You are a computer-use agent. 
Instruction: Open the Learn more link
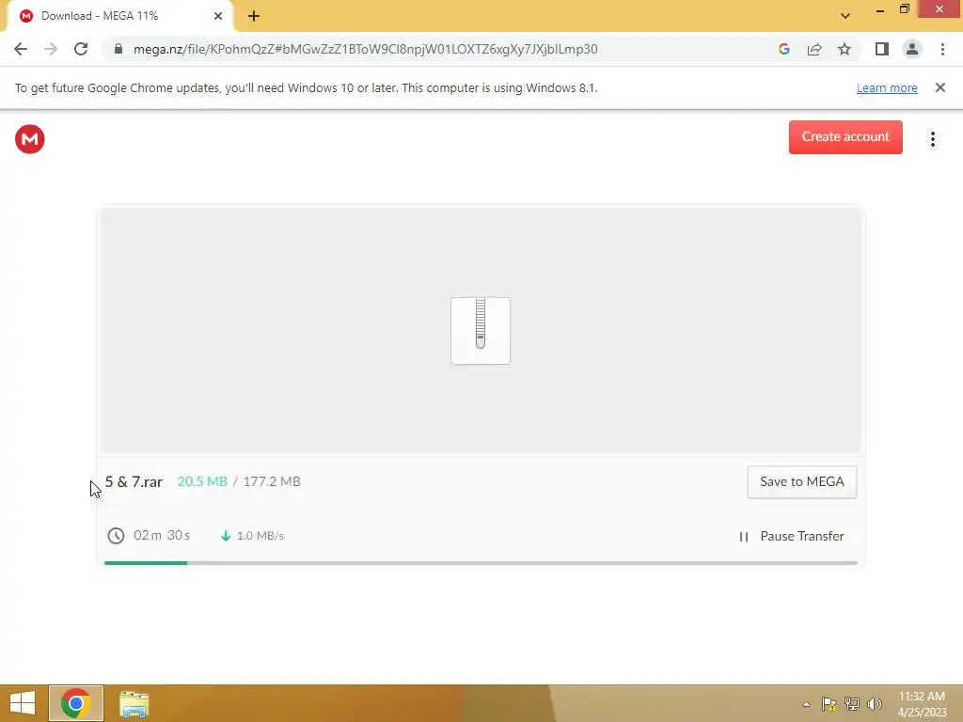pyautogui.click(x=887, y=87)
